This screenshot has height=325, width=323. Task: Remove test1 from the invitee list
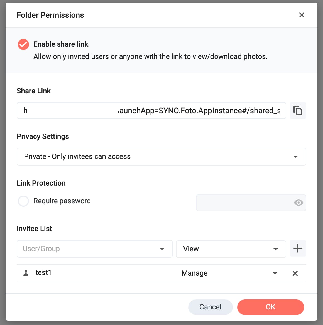(295, 273)
